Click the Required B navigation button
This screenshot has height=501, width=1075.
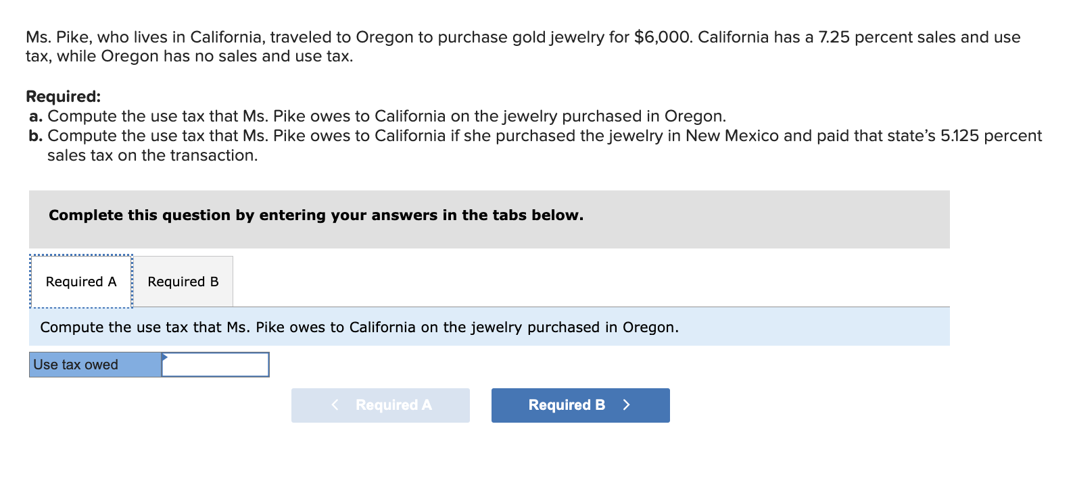click(579, 405)
